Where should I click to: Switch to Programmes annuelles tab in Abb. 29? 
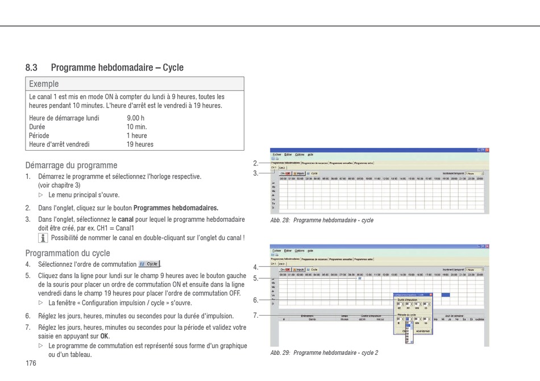[341, 259]
